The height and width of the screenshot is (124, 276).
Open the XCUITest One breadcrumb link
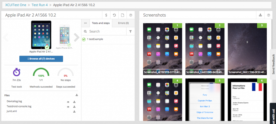tap(16, 5)
